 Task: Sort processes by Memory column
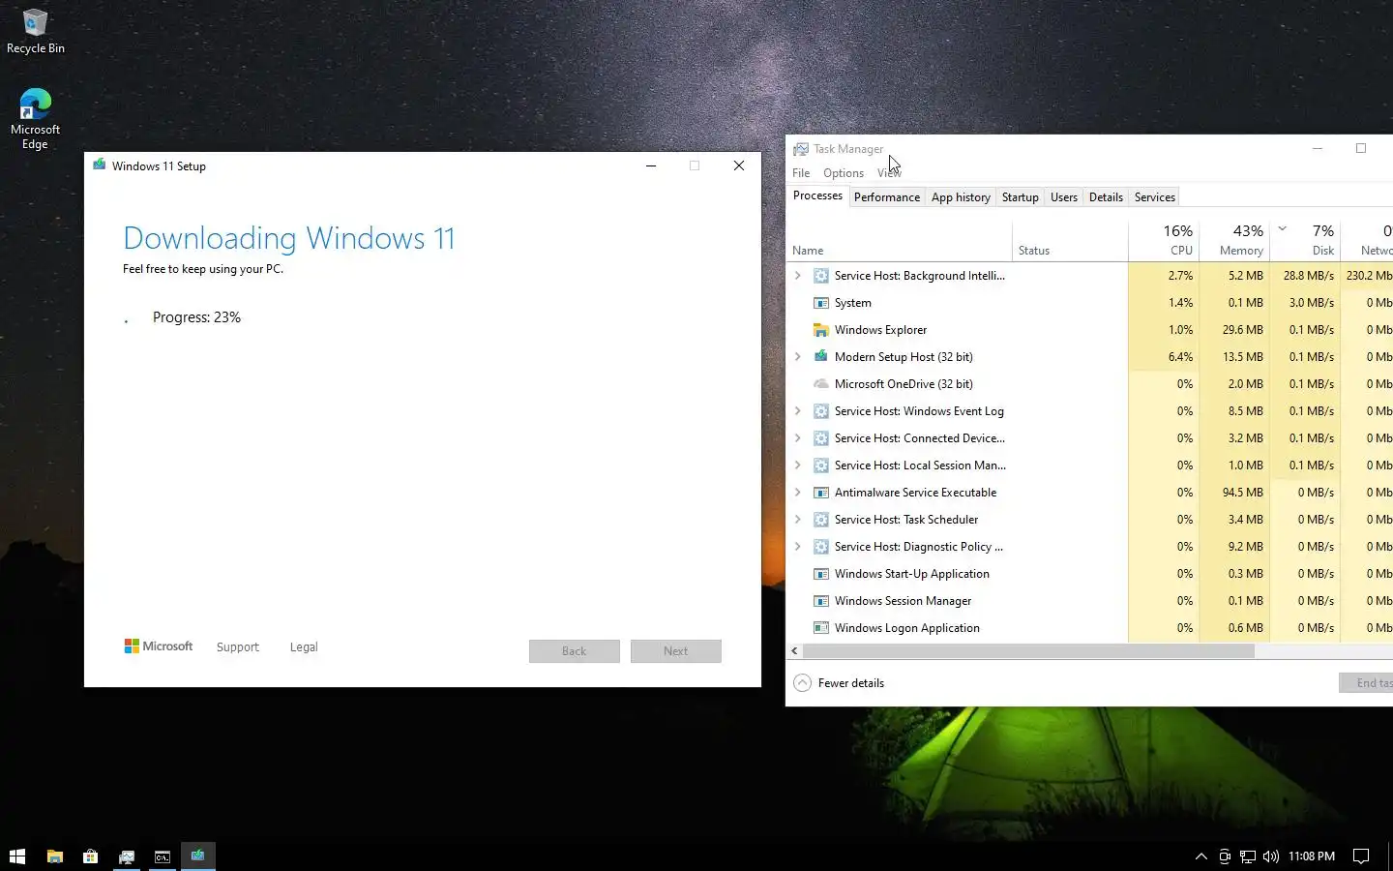[x=1234, y=240]
